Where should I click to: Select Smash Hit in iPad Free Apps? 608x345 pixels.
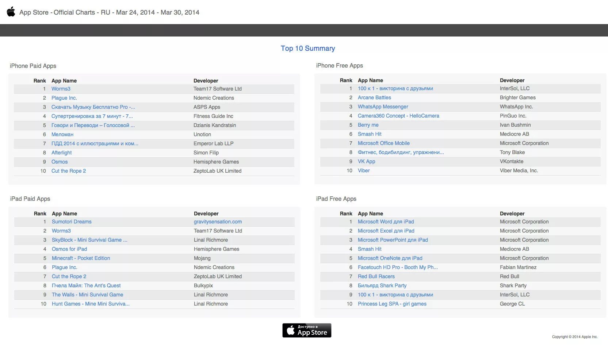tap(370, 249)
